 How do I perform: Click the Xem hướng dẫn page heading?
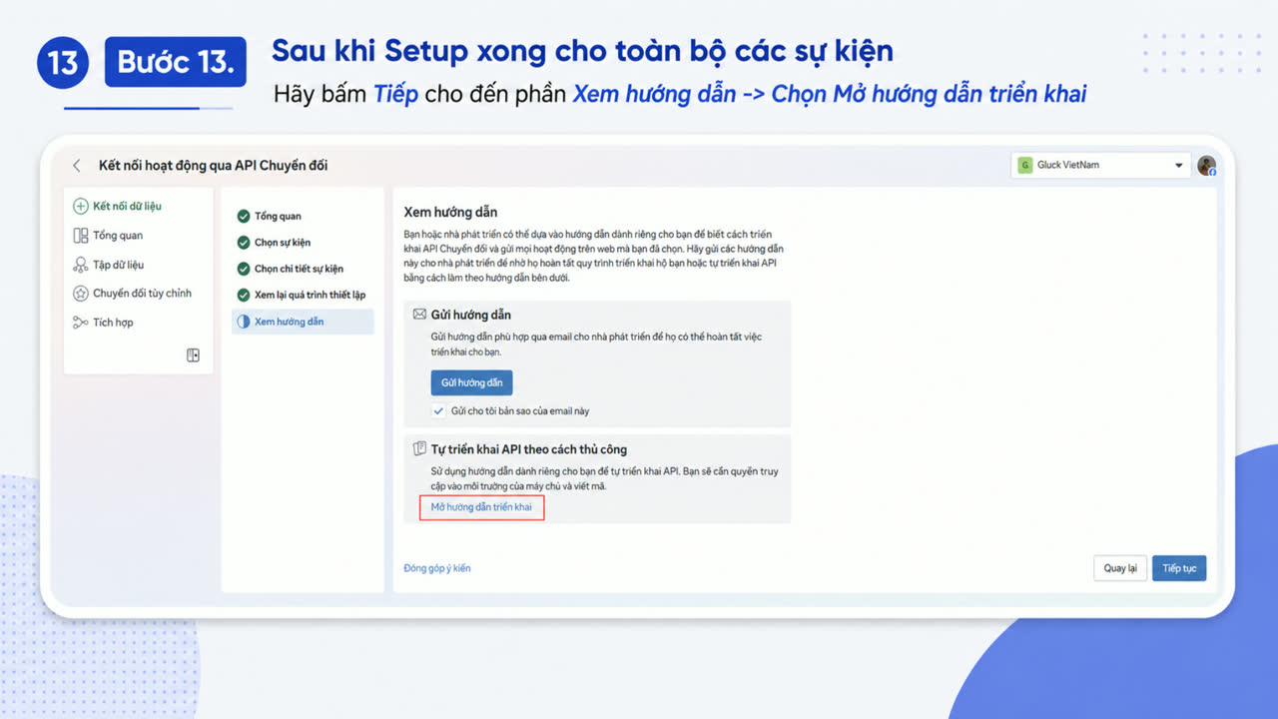(450, 213)
